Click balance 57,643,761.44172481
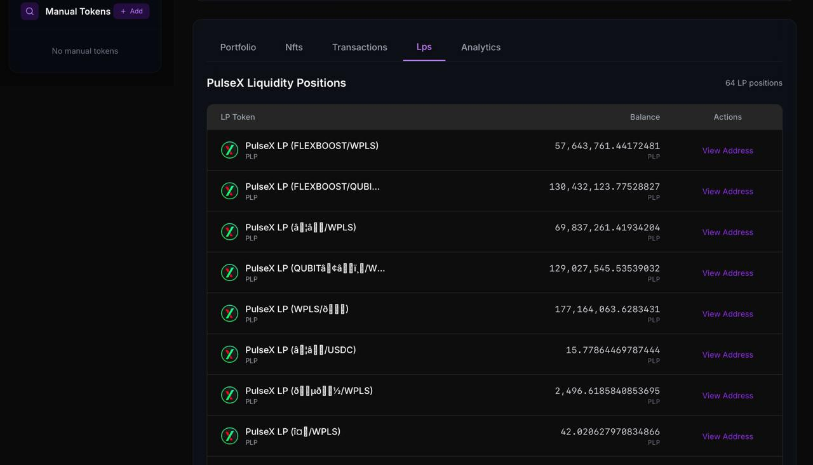 coord(607,146)
